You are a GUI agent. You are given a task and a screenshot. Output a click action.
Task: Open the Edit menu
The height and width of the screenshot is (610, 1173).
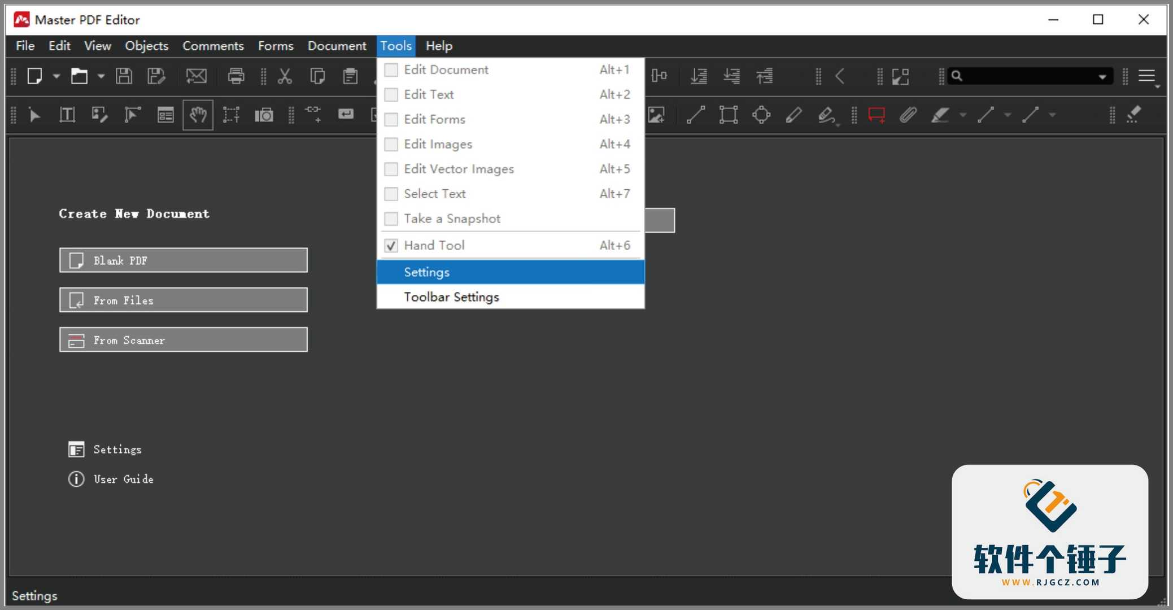[x=59, y=46]
